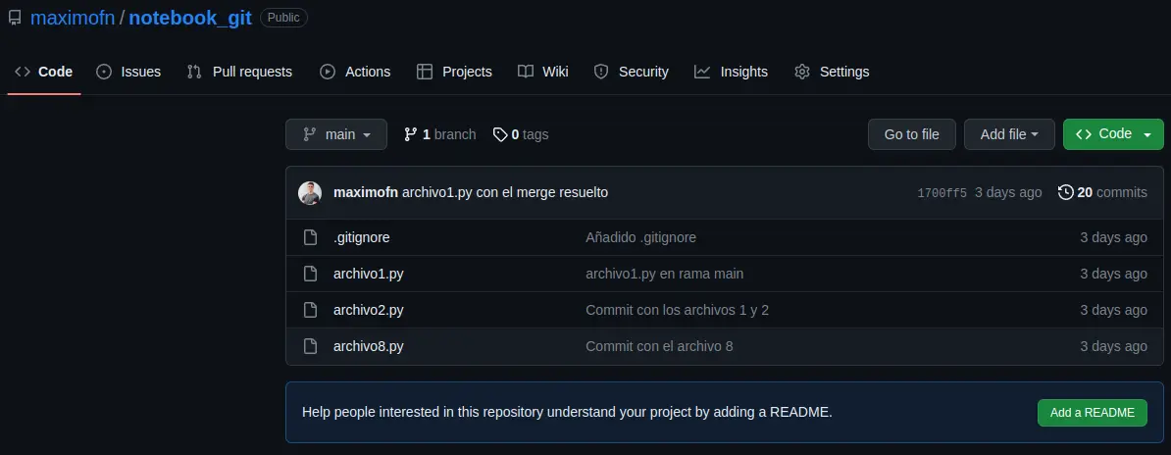Click the Code tab angle-brackets icon
The image size is (1171, 455).
[x=23, y=72]
